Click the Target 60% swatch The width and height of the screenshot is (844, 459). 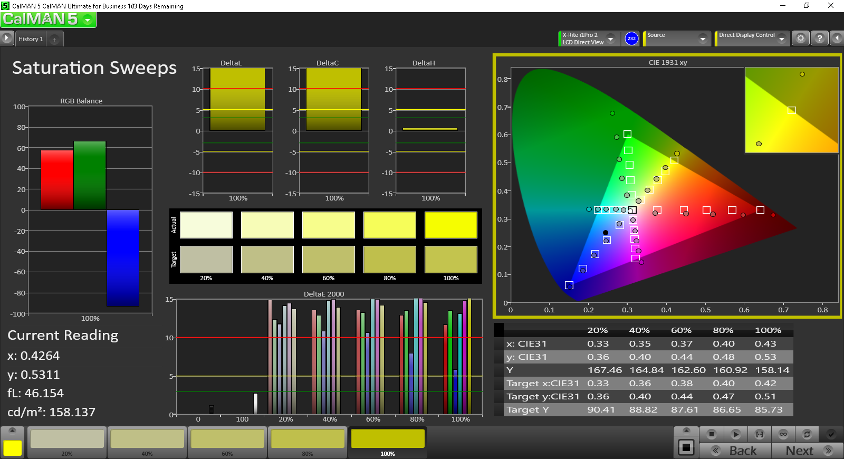329,259
